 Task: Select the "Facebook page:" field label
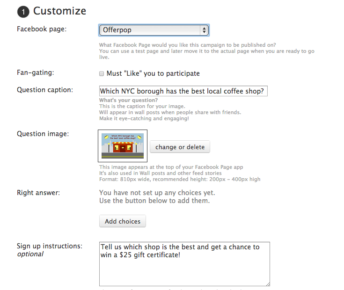[x=42, y=29]
